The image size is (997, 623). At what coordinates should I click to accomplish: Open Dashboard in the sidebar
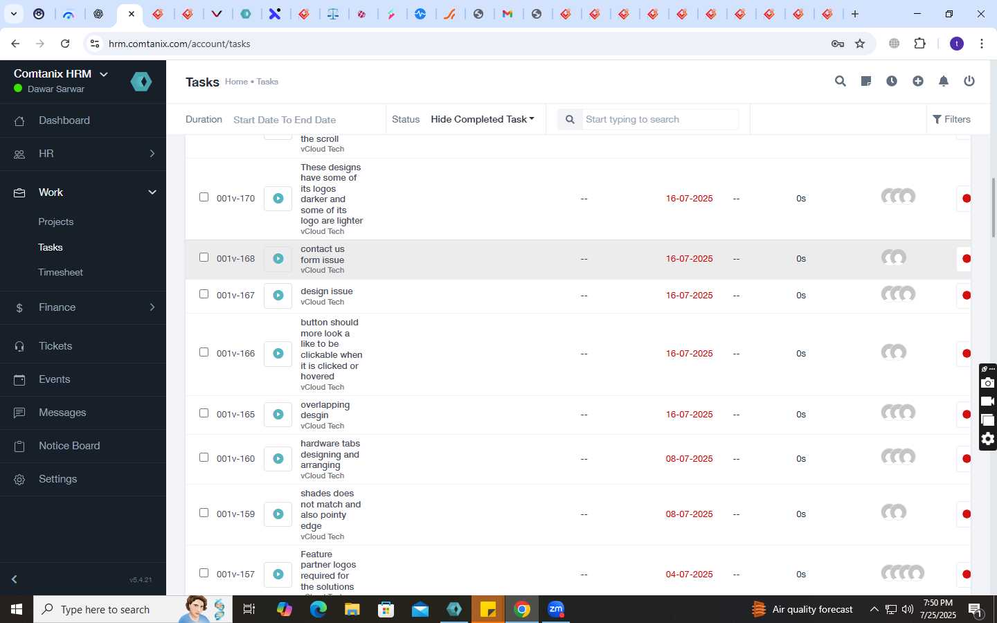pos(64,121)
